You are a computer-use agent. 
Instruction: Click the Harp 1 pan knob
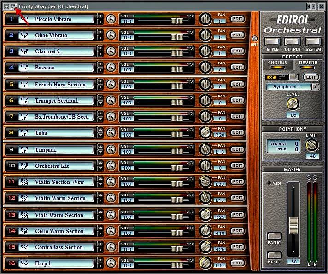click(205, 263)
